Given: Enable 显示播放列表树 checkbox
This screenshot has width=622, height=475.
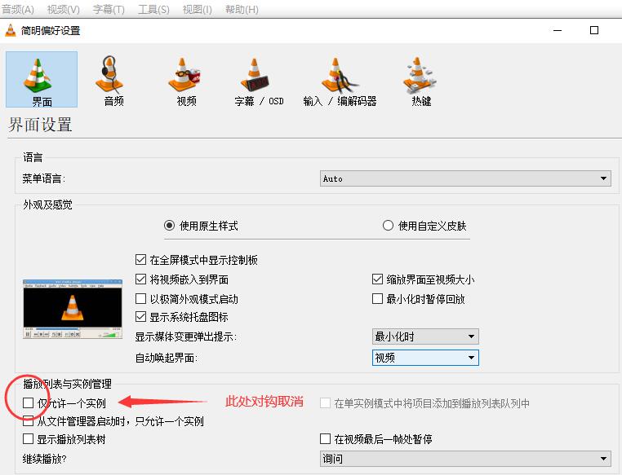Looking at the screenshot, I should [29, 439].
